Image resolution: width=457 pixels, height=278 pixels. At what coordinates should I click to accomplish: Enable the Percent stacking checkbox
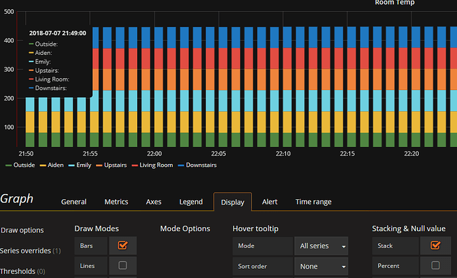tap(435, 265)
